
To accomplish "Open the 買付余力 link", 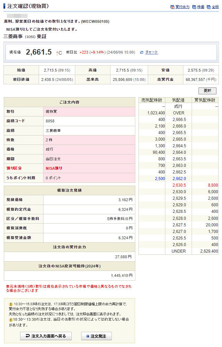I will (x=182, y=7).
